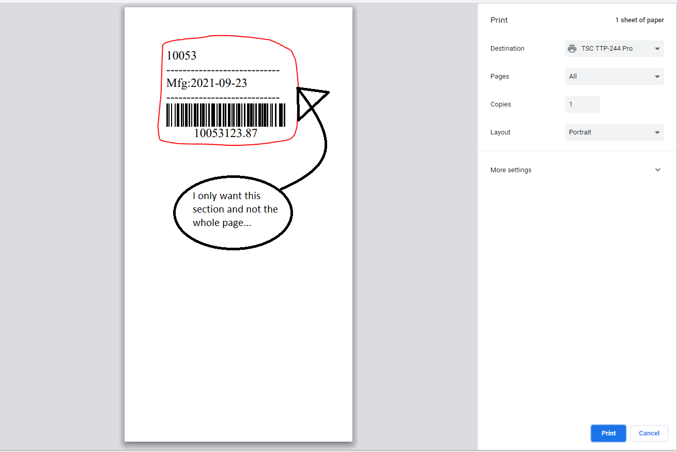The width and height of the screenshot is (677, 452).
Task: Open the Destination printer dropdown
Action: click(x=614, y=49)
